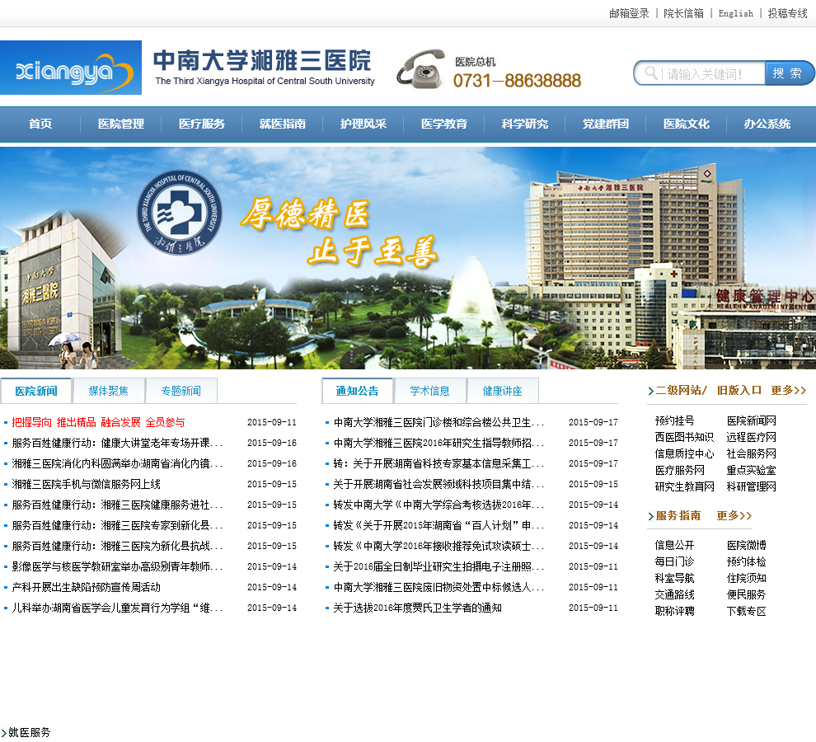
Task: Open 西医图书知识 link
Action: click(x=684, y=438)
